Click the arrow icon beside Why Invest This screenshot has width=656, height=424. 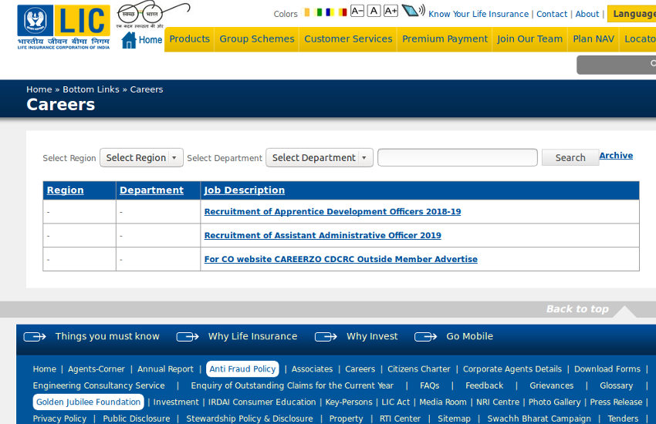(326, 337)
